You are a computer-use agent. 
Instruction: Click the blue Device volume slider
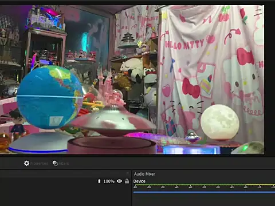pyautogui.click(x=204, y=192)
